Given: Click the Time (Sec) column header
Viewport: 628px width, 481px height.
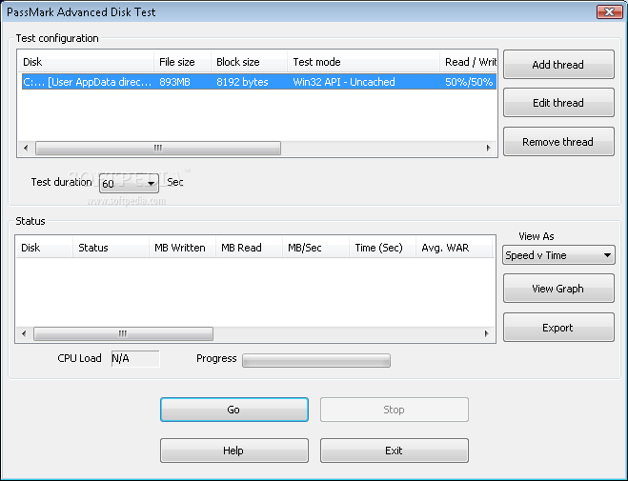Looking at the screenshot, I should (x=382, y=248).
